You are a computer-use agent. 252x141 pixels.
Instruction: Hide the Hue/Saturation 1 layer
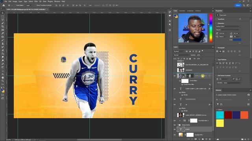click(175, 121)
